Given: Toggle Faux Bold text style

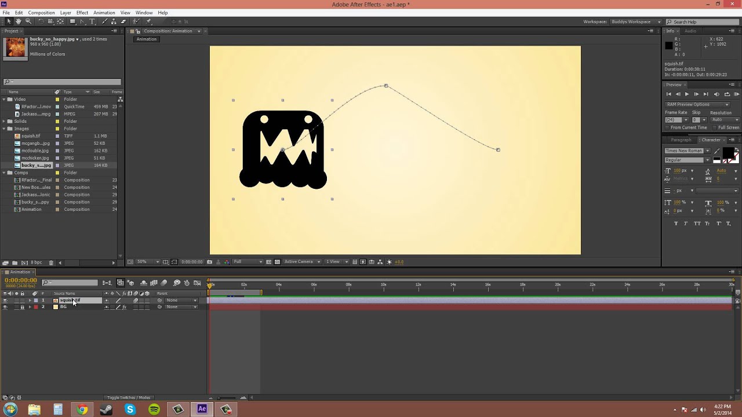Looking at the screenshot, I should click(x=676, y=224).
